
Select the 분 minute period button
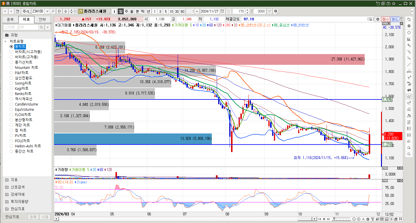(x=137, y=11)
